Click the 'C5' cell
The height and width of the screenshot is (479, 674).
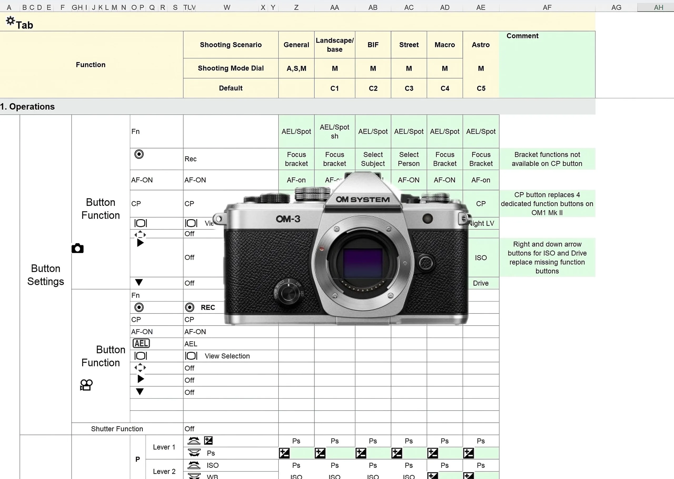coord(481,88)
